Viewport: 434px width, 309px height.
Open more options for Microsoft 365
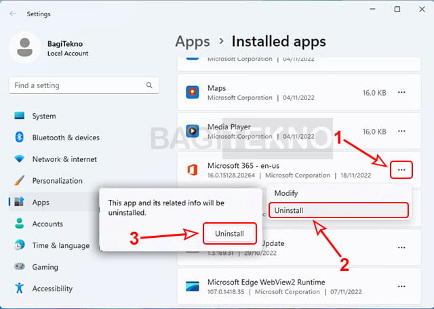(401, 170)
